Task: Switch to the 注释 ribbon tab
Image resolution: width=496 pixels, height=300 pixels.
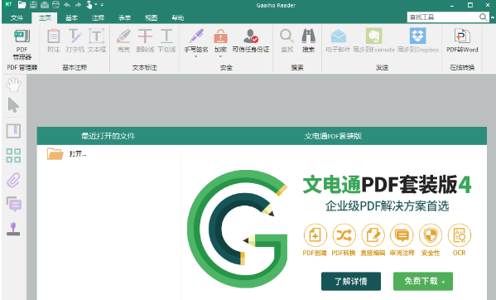Action: 98,17
